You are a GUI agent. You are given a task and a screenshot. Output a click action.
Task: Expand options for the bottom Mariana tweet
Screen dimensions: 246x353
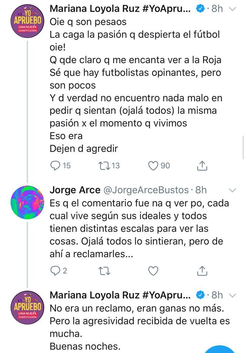(x=233, y=295)
